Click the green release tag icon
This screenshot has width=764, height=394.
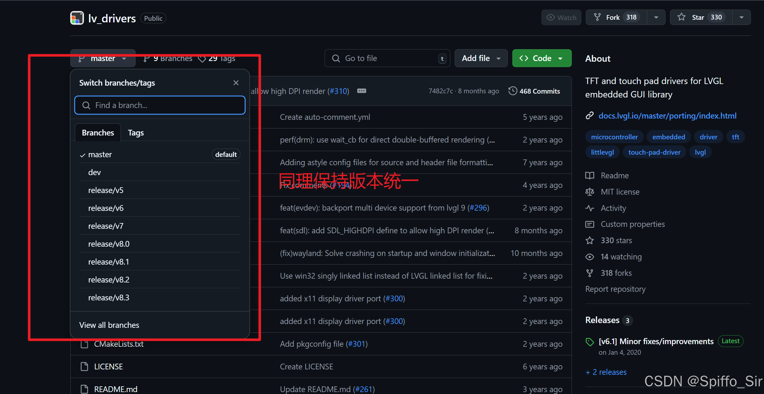tap(590, 342)
